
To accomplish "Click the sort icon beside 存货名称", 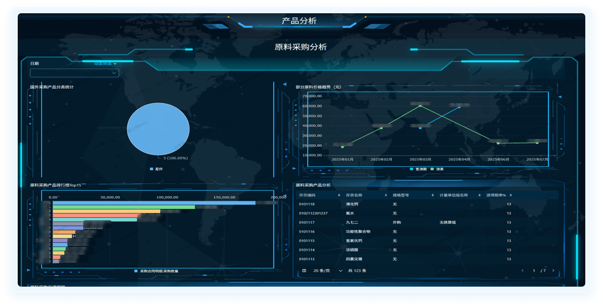I will [x=386, y=195].
